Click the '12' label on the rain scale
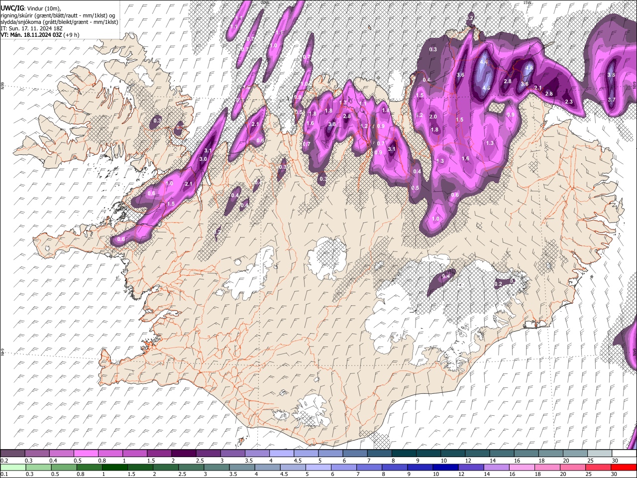 [x=462, y=474]
